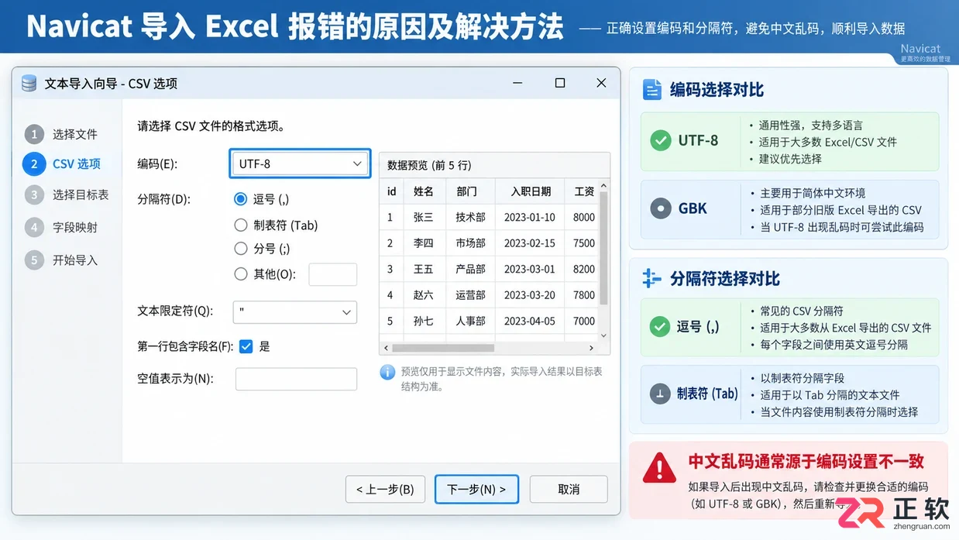Click the green check icon beside UTF-8

point(660,140)
